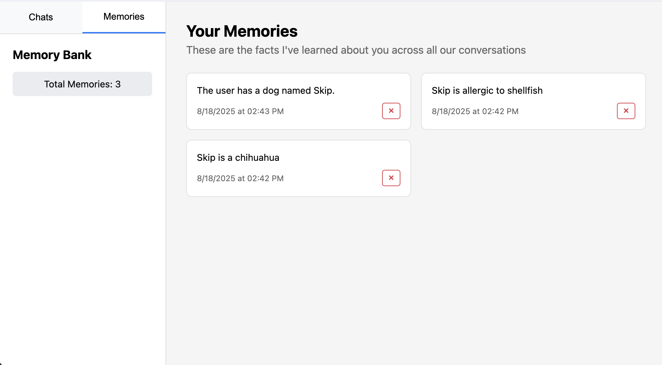Click the subtitle about facts learned
The image size is (662, 365).
tap(356, 50)
